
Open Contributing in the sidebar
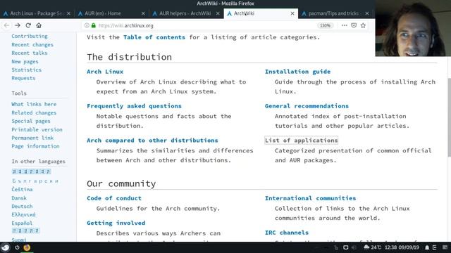pyautogui.click(x=30, y=36)
